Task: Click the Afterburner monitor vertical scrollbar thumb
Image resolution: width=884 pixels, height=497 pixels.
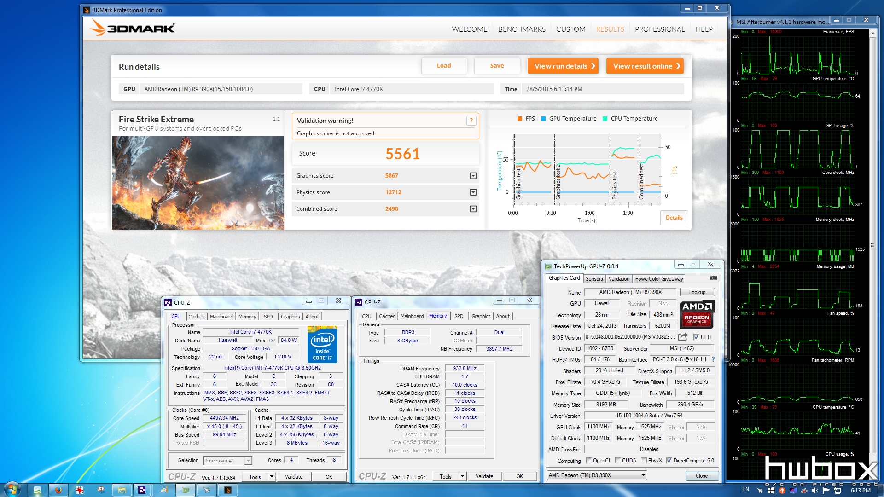Action: pyautogui.click(x=872, y=245)
